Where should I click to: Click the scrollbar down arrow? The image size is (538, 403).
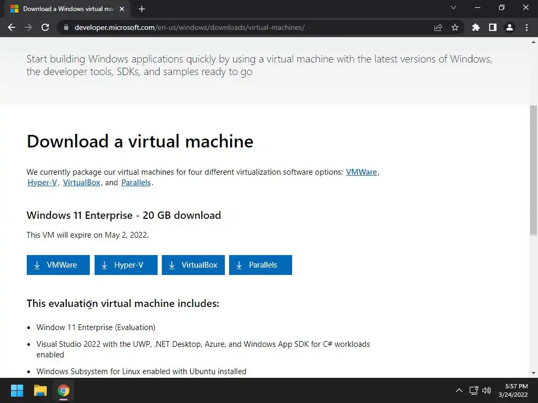[533, 373]
